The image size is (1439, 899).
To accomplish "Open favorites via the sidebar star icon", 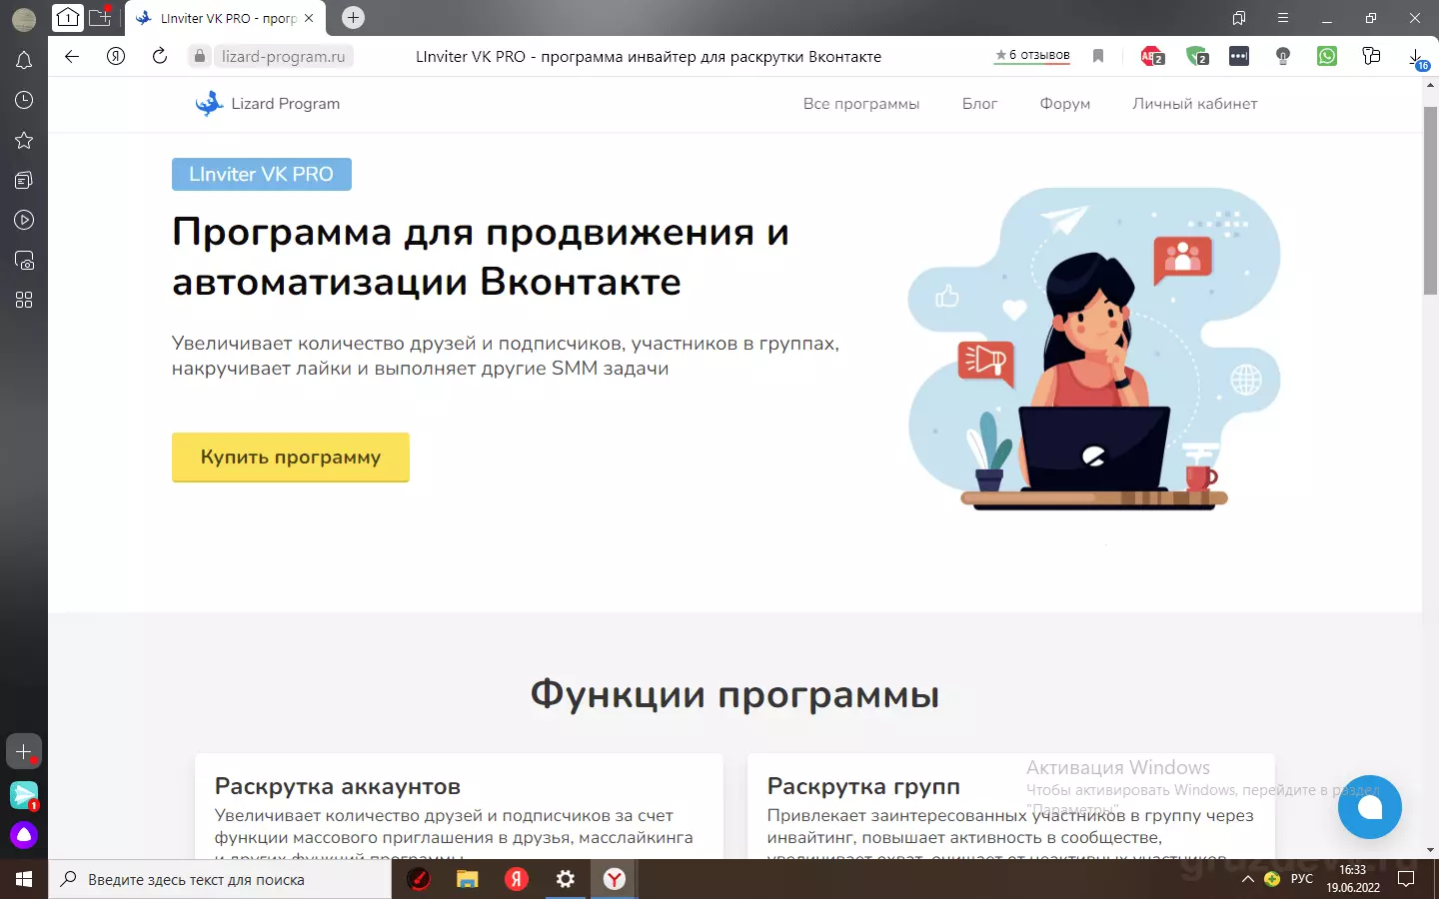I will [x=24, y=140].
